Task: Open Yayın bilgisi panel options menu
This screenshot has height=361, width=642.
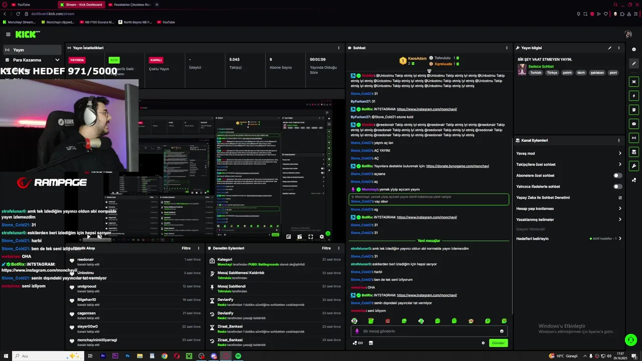Action: tap(619, 48)
